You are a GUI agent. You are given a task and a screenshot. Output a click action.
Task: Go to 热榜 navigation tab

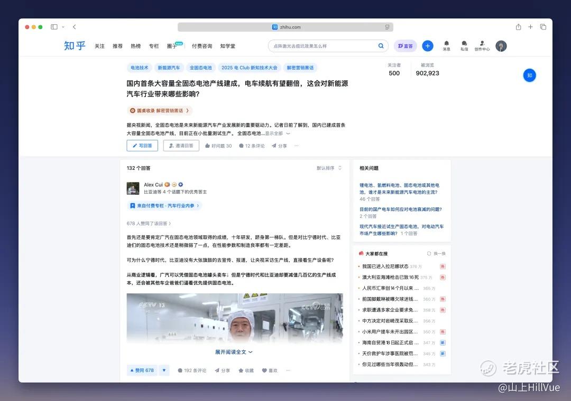coord(136,46)
